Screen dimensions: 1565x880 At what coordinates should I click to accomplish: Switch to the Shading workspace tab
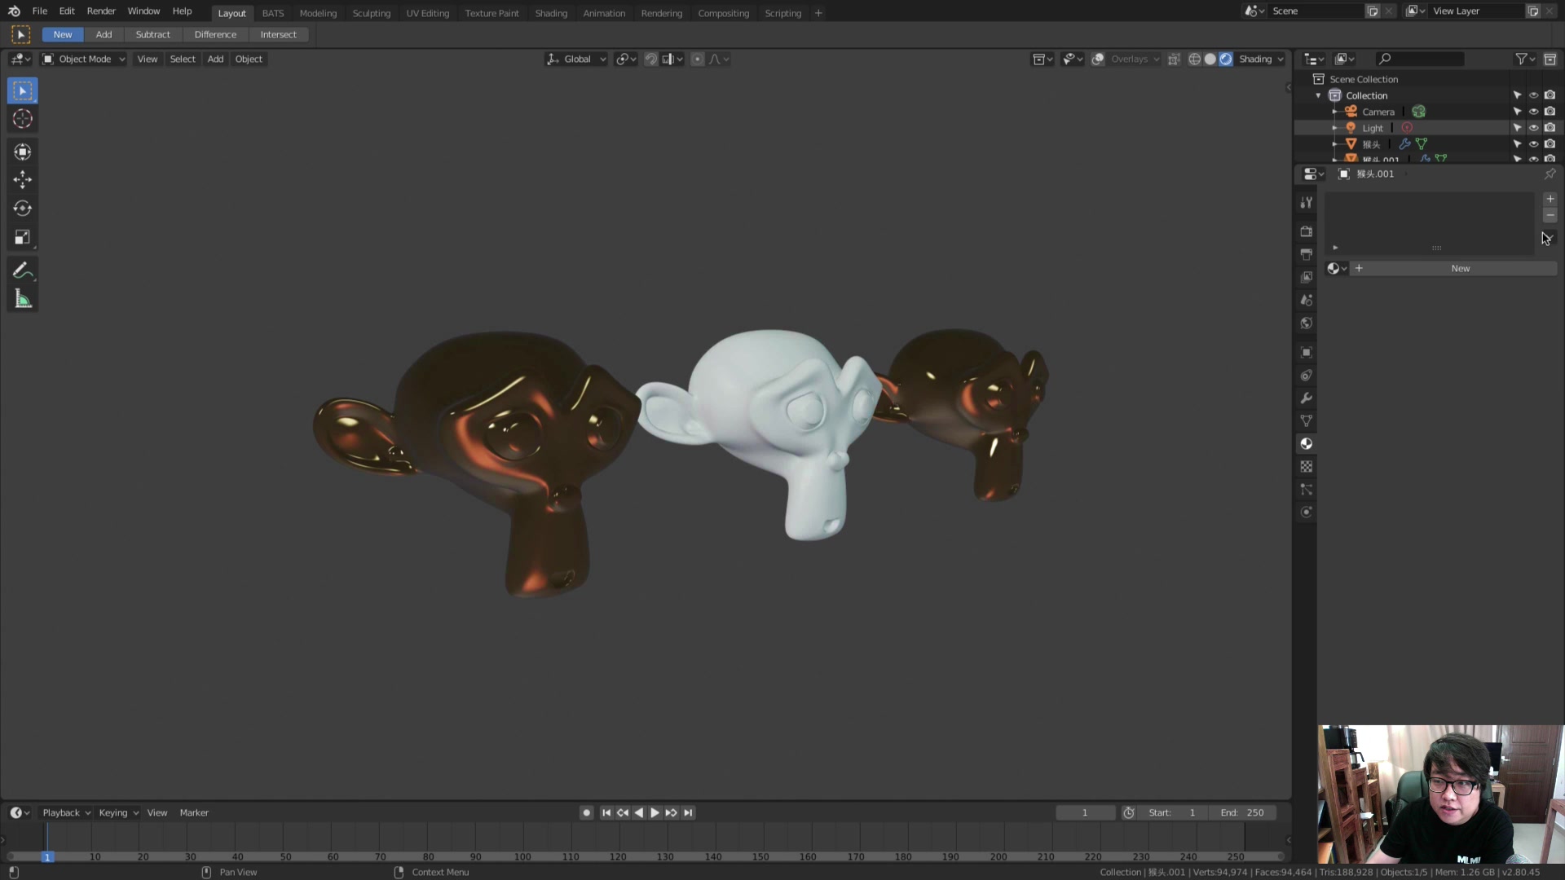coord(551,12)
